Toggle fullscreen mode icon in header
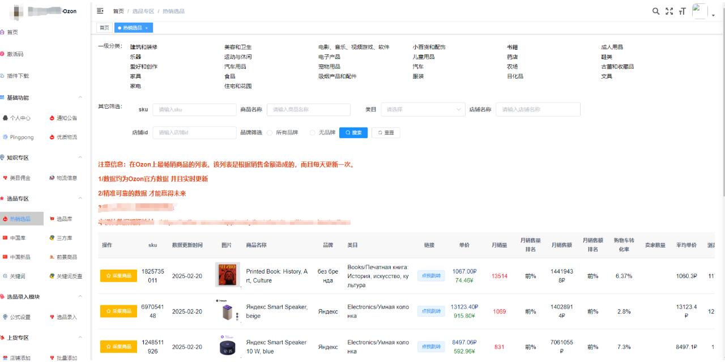 coord(669,11)
